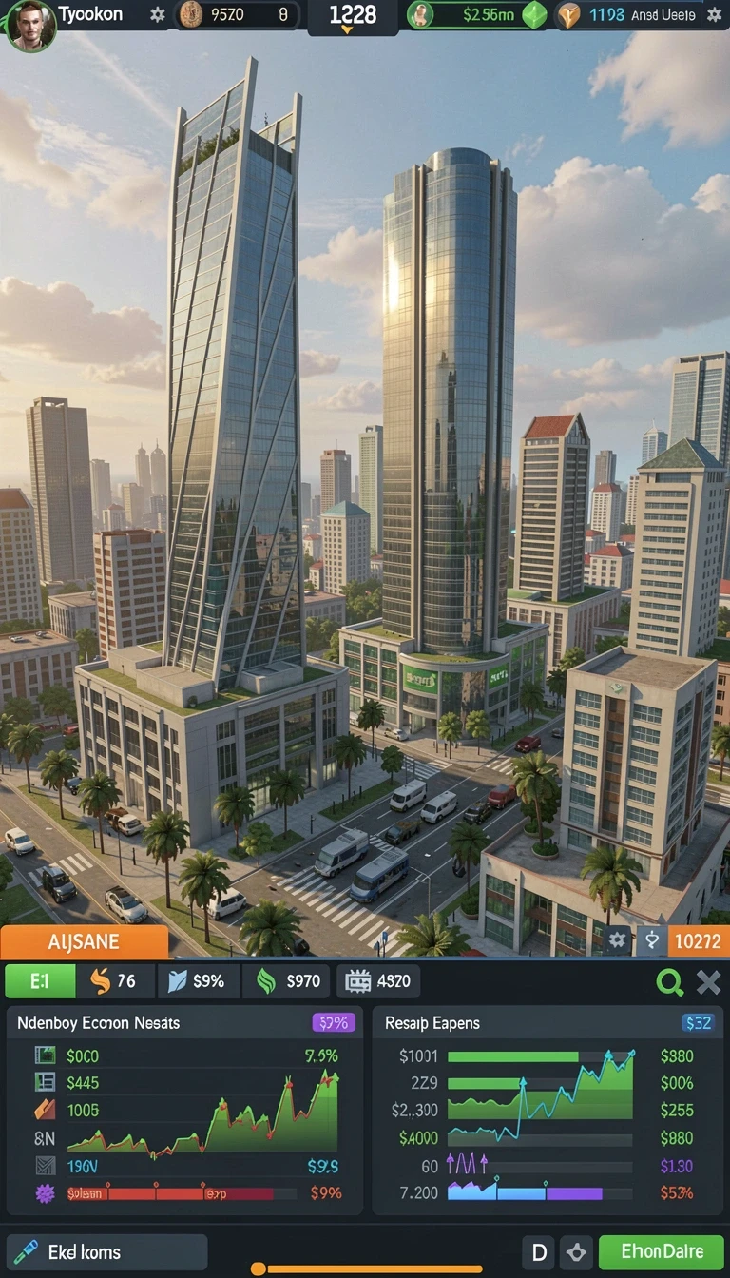Click the Resaip Eapens panel title
Screen dimensions: 730x1278
coord(432,1023)
